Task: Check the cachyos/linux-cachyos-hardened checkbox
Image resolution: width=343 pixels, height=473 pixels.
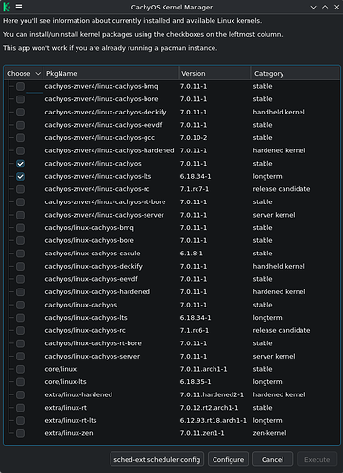Action: 20,292
